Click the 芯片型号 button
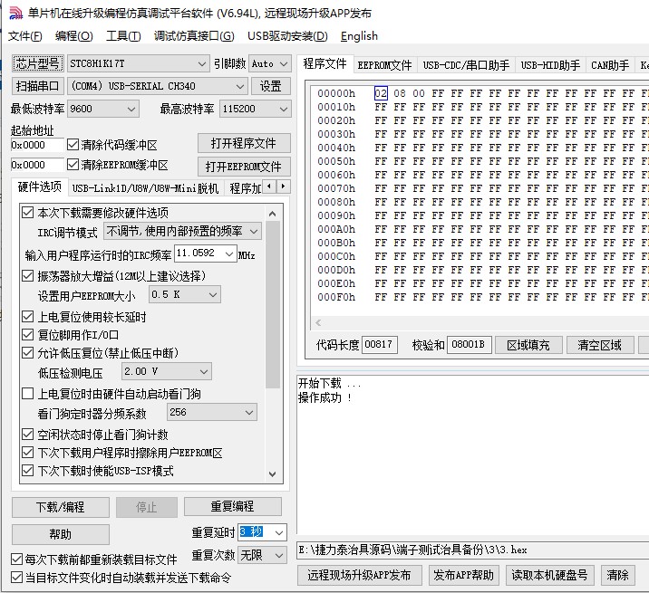Screen dimensions: 649x593 pos(38,63)
